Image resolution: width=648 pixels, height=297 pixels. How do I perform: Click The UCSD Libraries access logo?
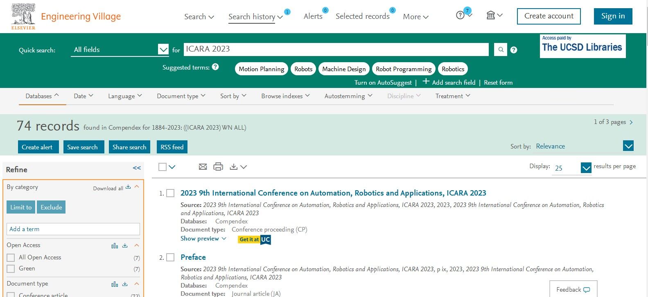coord(583,46)
